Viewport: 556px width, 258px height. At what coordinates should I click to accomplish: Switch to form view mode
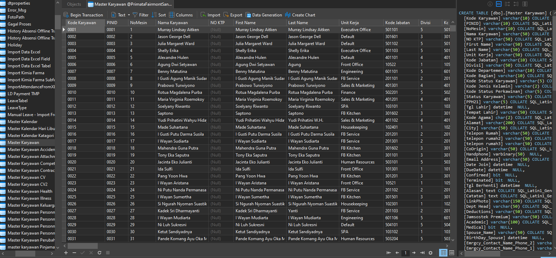tap(452, 253)
